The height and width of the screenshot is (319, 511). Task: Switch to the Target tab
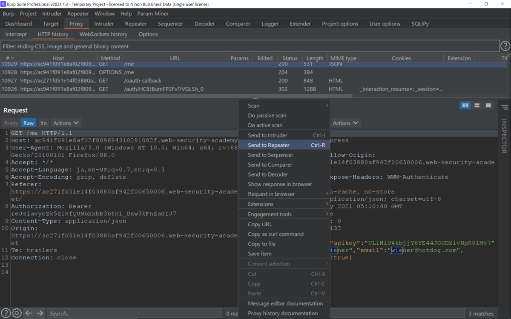[51, 24]
